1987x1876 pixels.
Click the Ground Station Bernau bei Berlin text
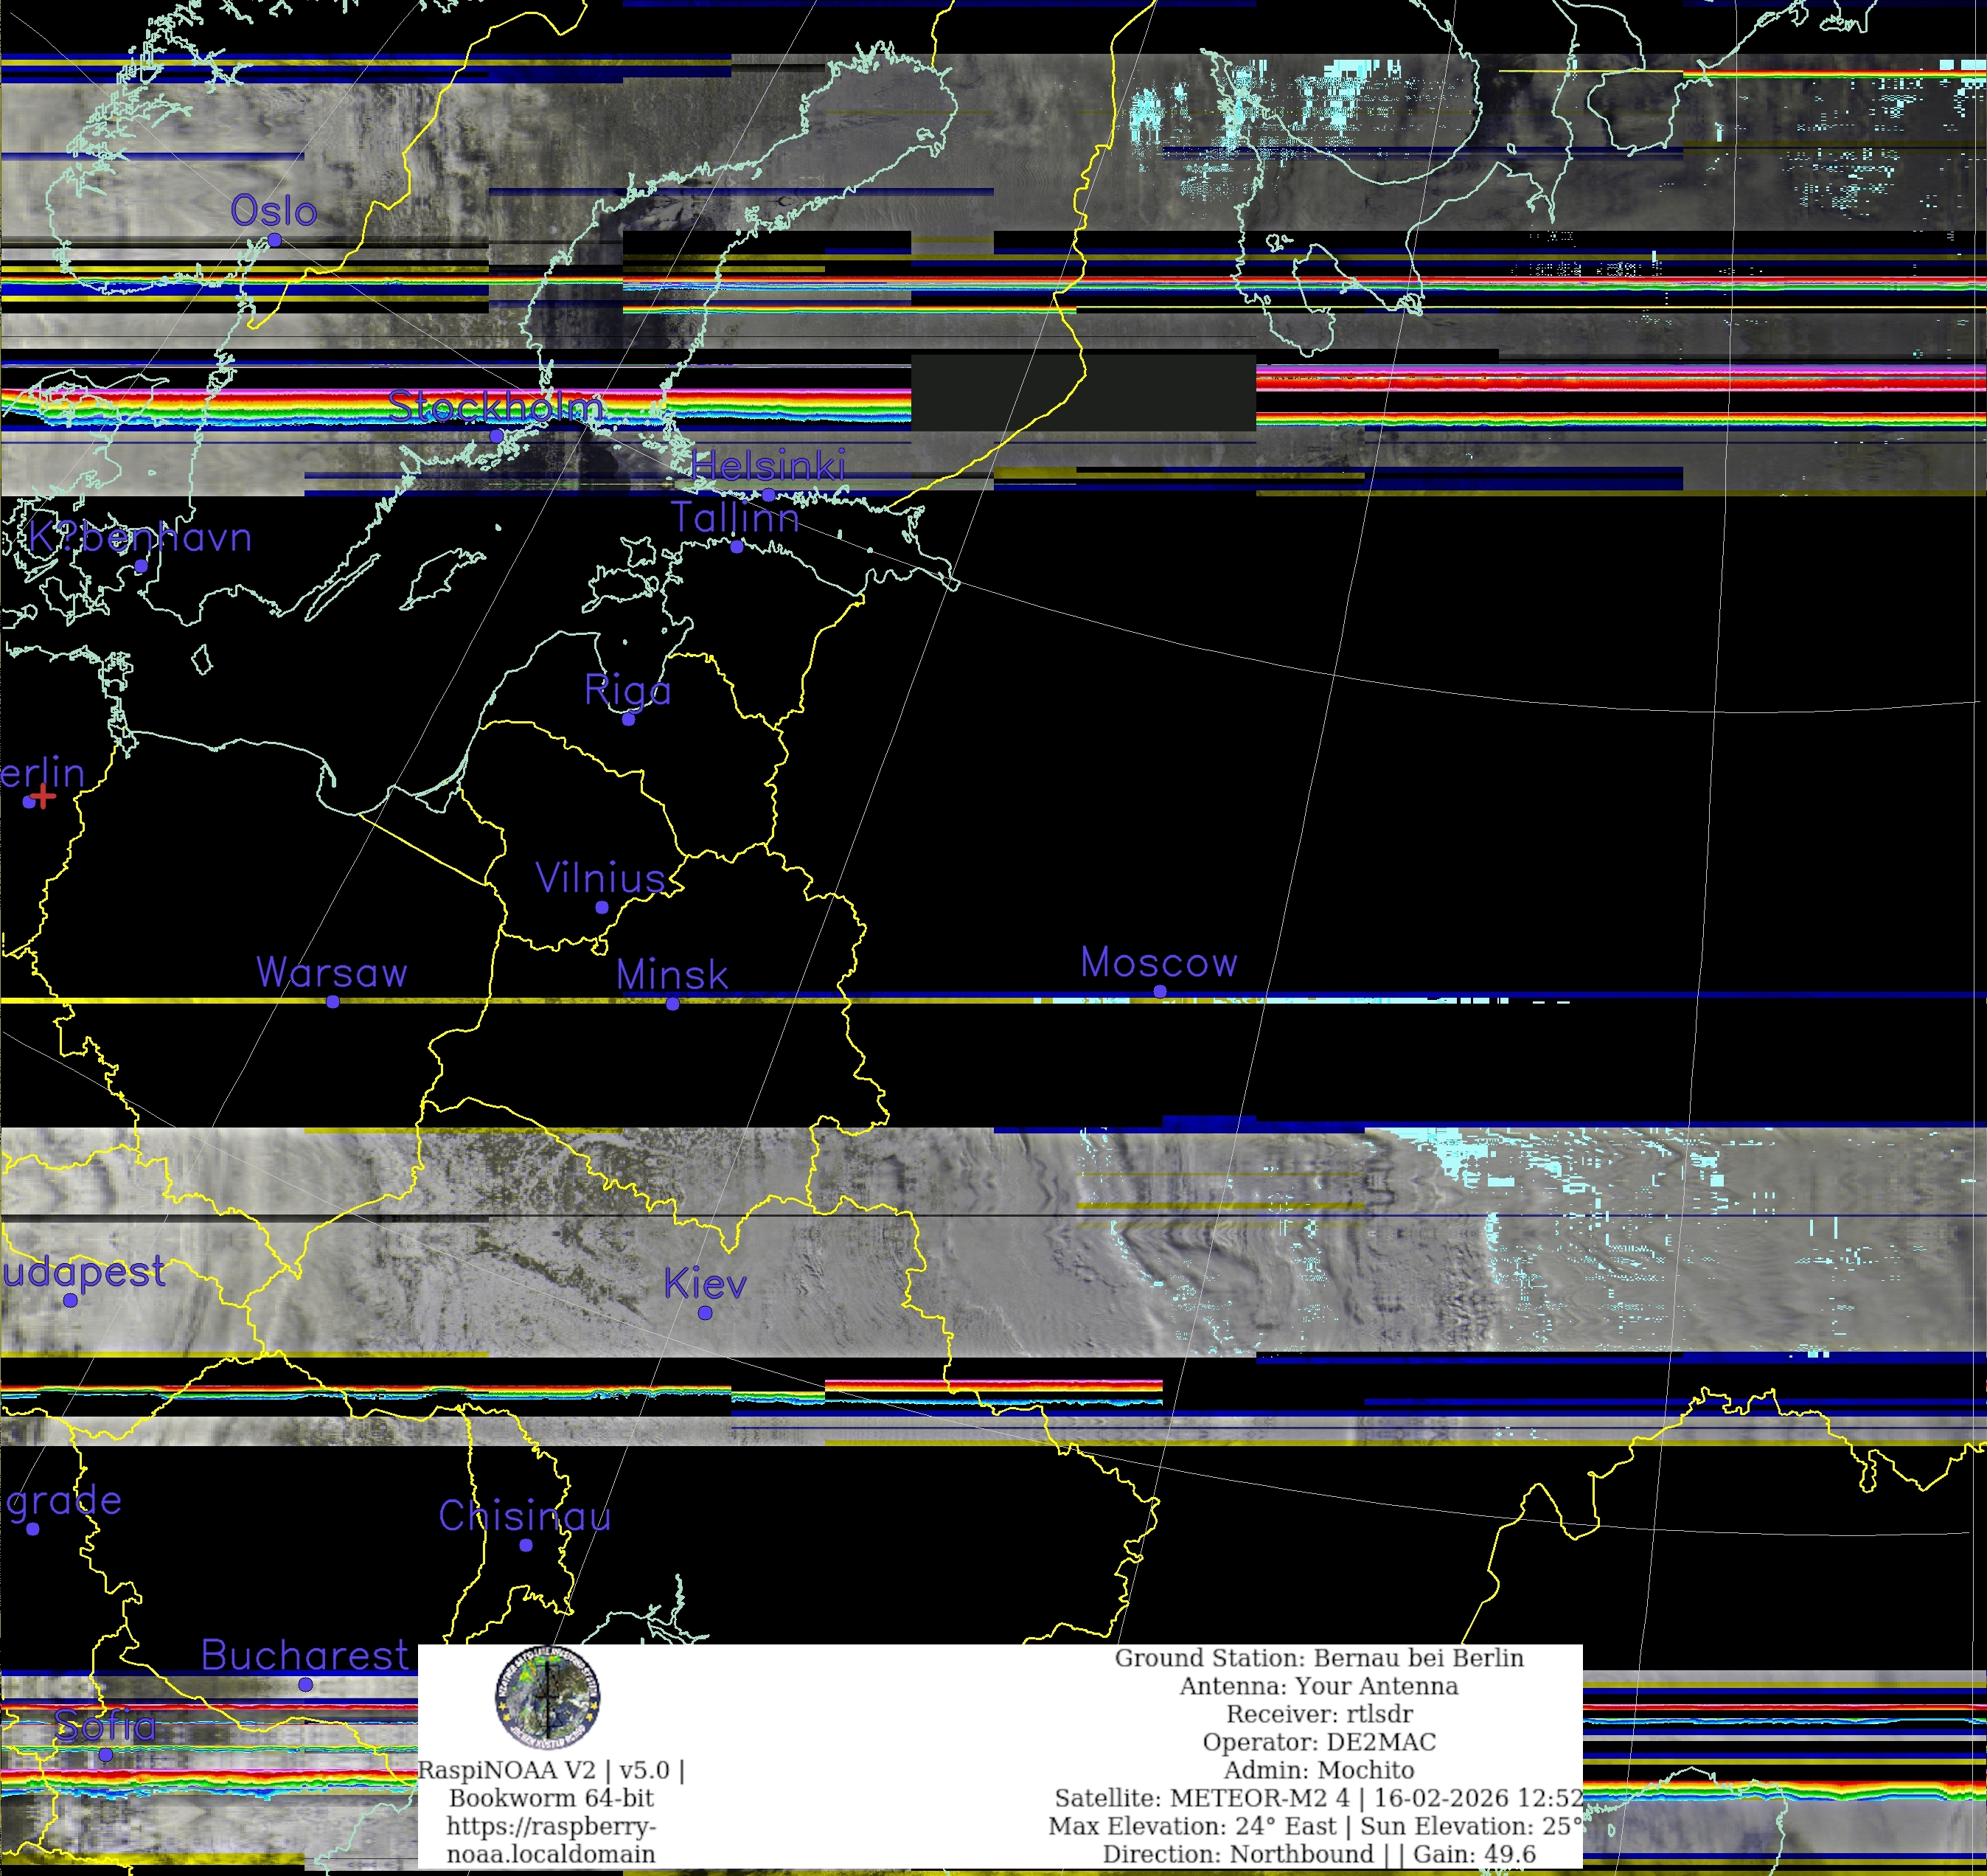pos(1318,1658)
